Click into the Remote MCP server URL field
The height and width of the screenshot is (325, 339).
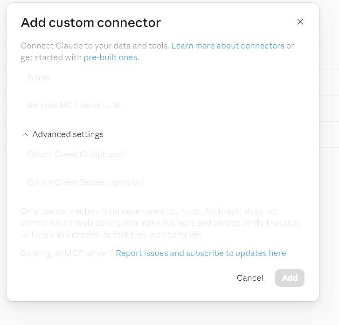click(x=162, y=105)
